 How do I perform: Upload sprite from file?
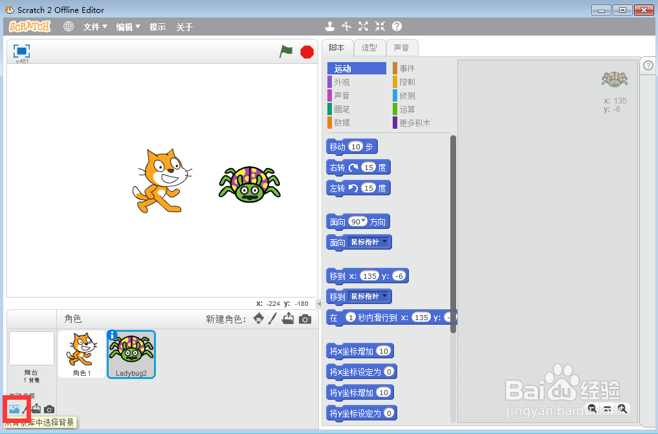pyautogui.click(x=288, y=319)
